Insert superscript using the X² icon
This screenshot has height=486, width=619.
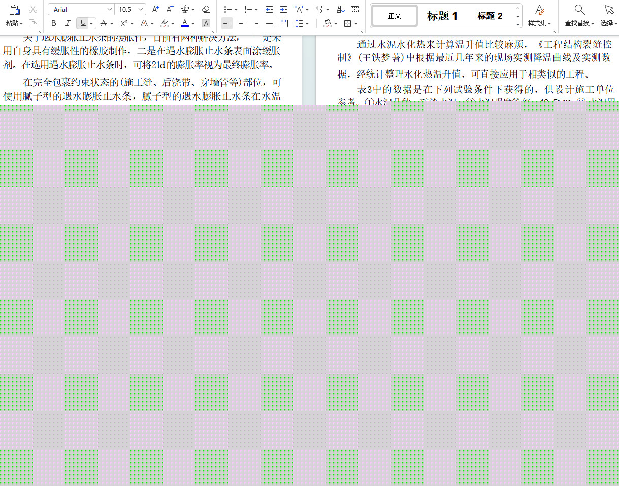tap(124, 23)
